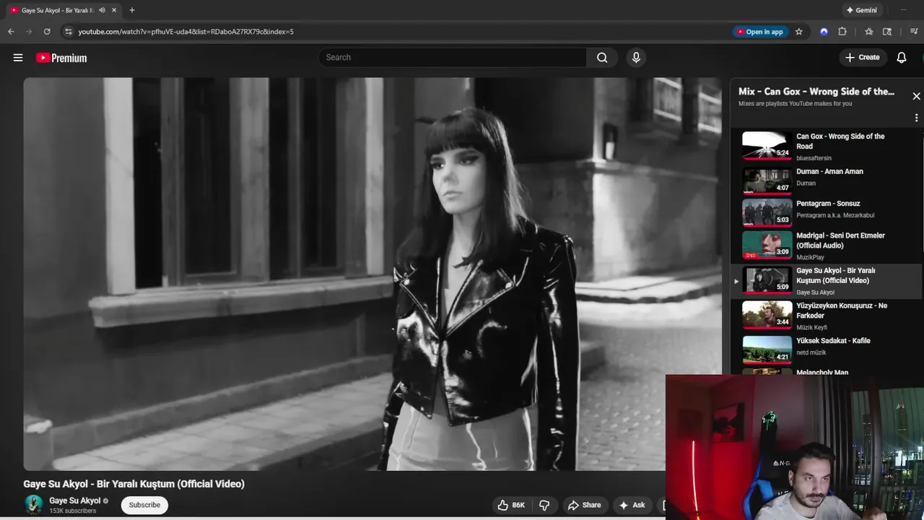Start voice search with the microphone icon
Screen dimensions: 924x520
click(x=636, y=58)
